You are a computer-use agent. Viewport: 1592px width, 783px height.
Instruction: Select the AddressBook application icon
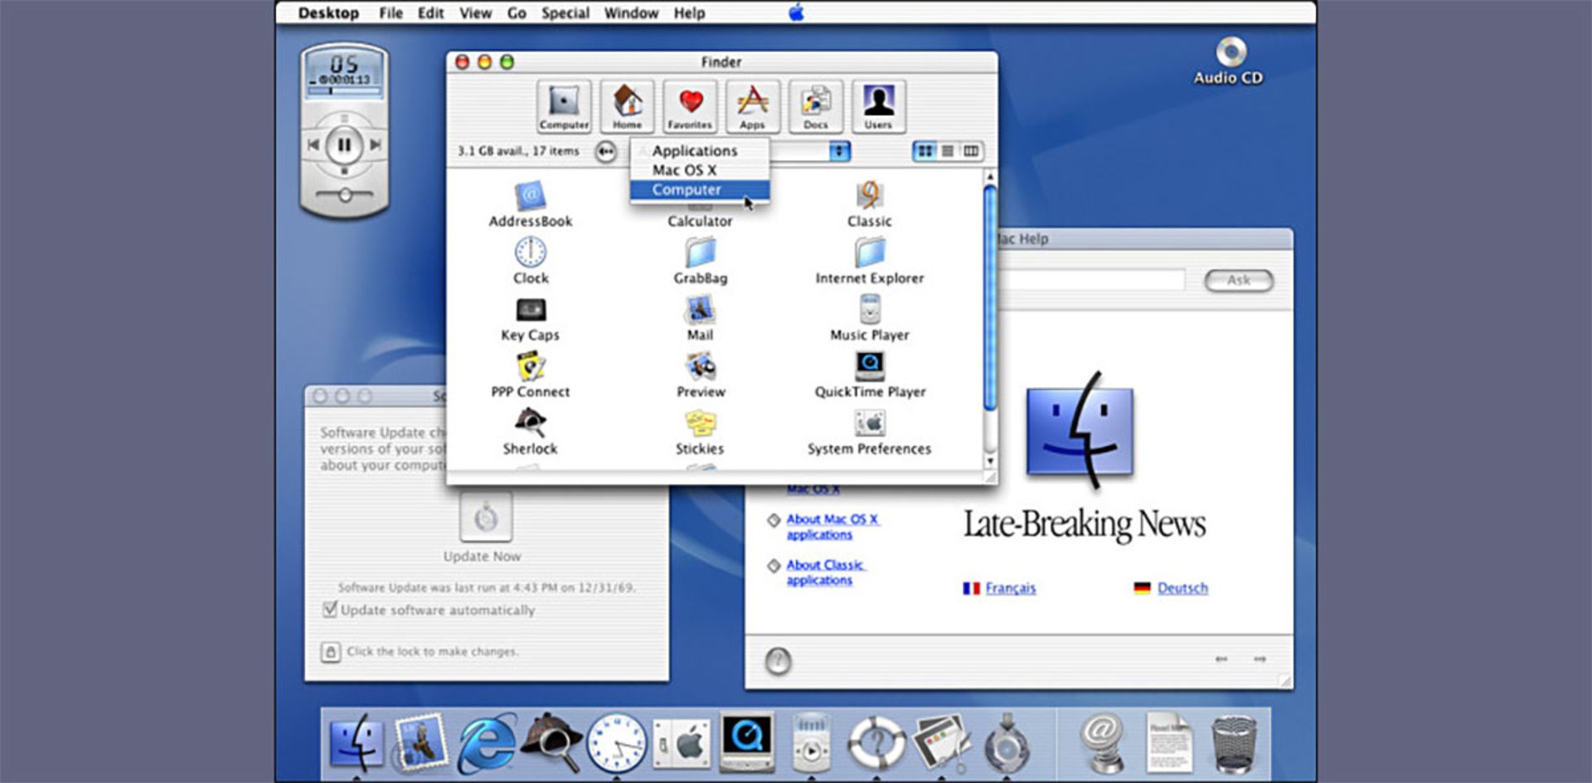tap(531, 197)
